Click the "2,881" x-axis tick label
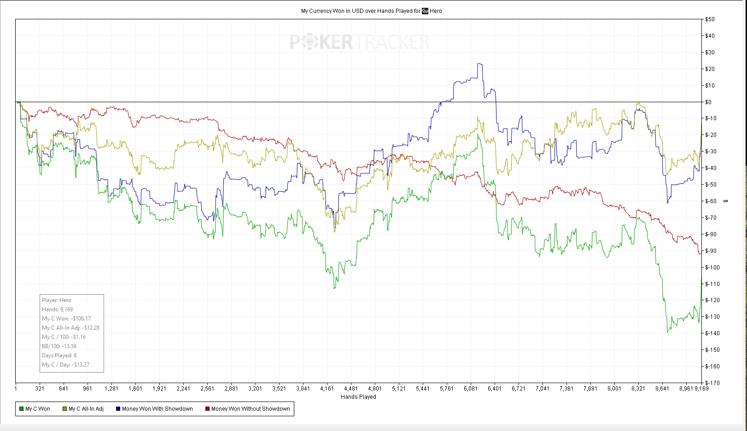 pos(231,389)
